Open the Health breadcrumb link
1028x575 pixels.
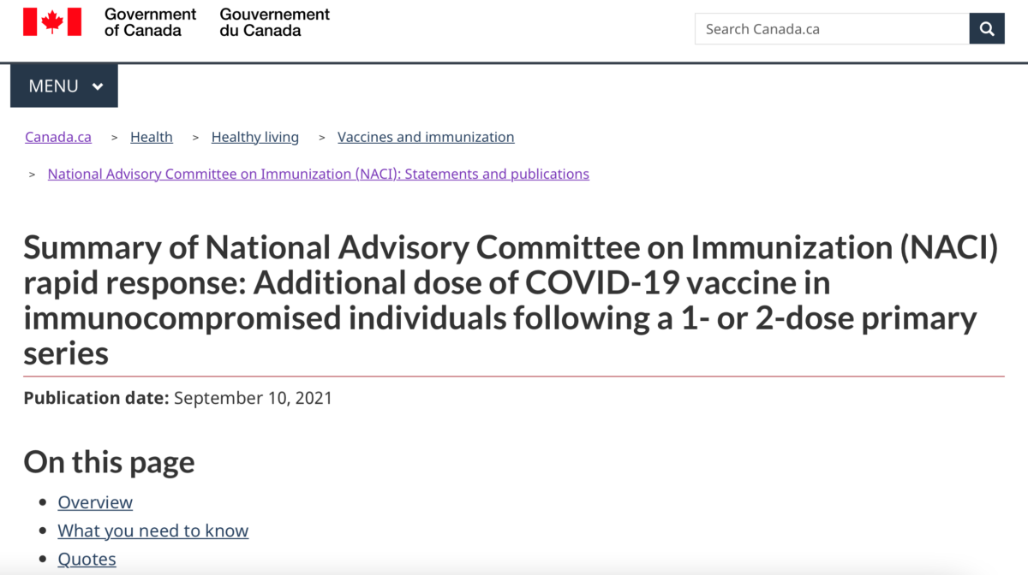click(x=152, y=137)
